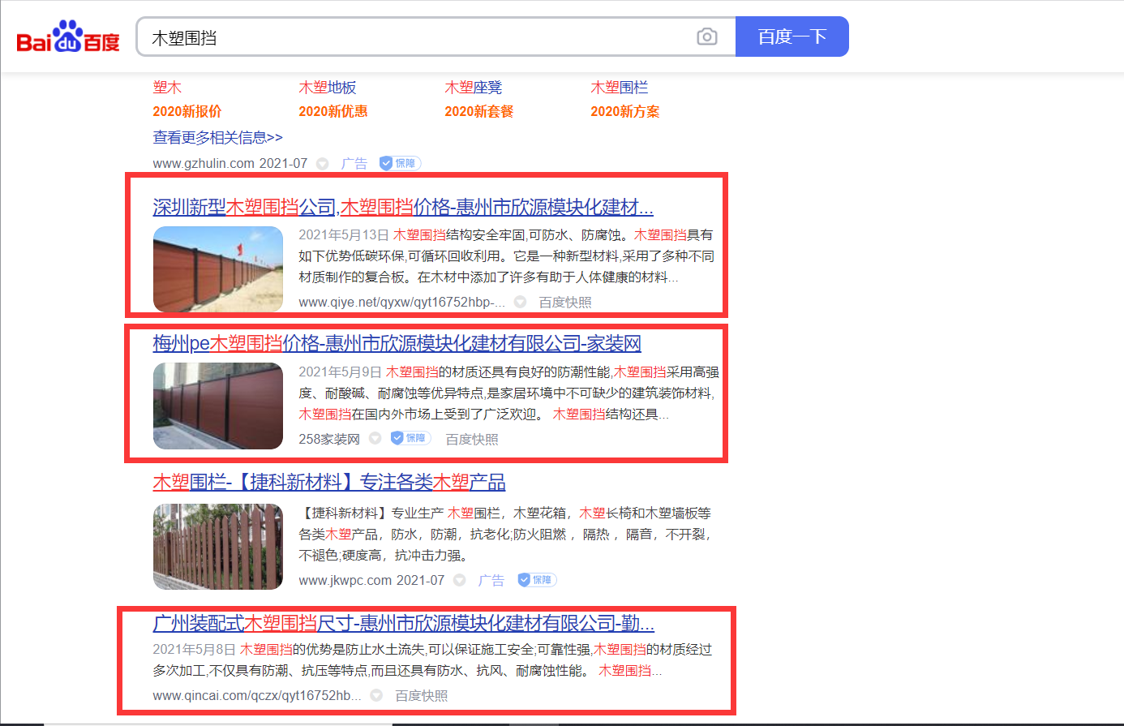Click 2020新套餐 text under 木塑座凳
Viewport: 1124px width, 726px height.
(479, 112)
